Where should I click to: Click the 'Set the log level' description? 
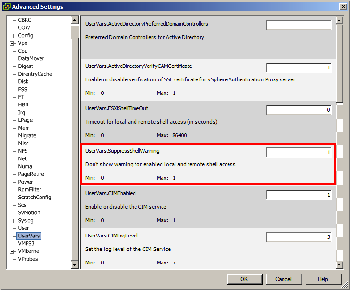[x=128, y=249]
